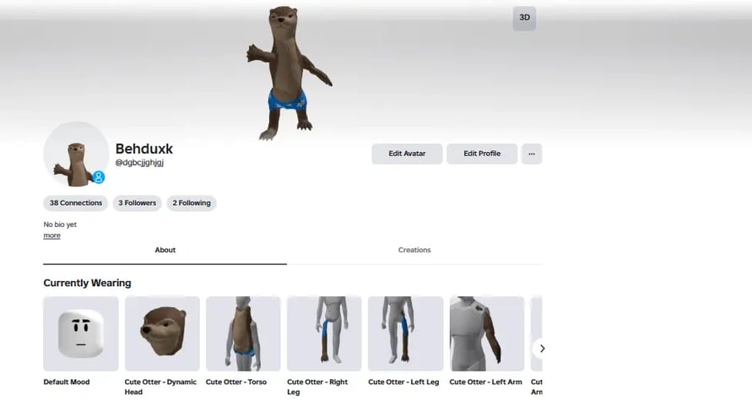Click the full-body otter avatar render
Image resolution: width=752 pixels, height=406 pixels.
[x=285, y=72]
